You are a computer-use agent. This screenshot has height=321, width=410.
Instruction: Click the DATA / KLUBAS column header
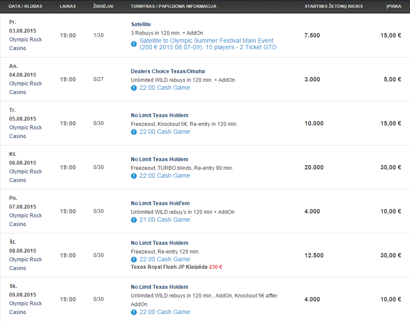[x=25, y=6]
